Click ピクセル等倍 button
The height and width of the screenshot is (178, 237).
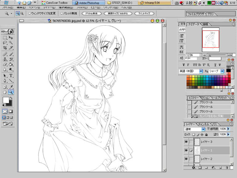(x=91, y=14)
